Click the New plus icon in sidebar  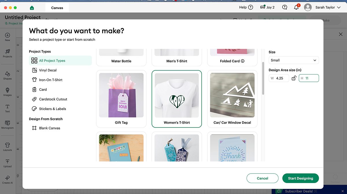pyautogui.click(x=8, y=35)
